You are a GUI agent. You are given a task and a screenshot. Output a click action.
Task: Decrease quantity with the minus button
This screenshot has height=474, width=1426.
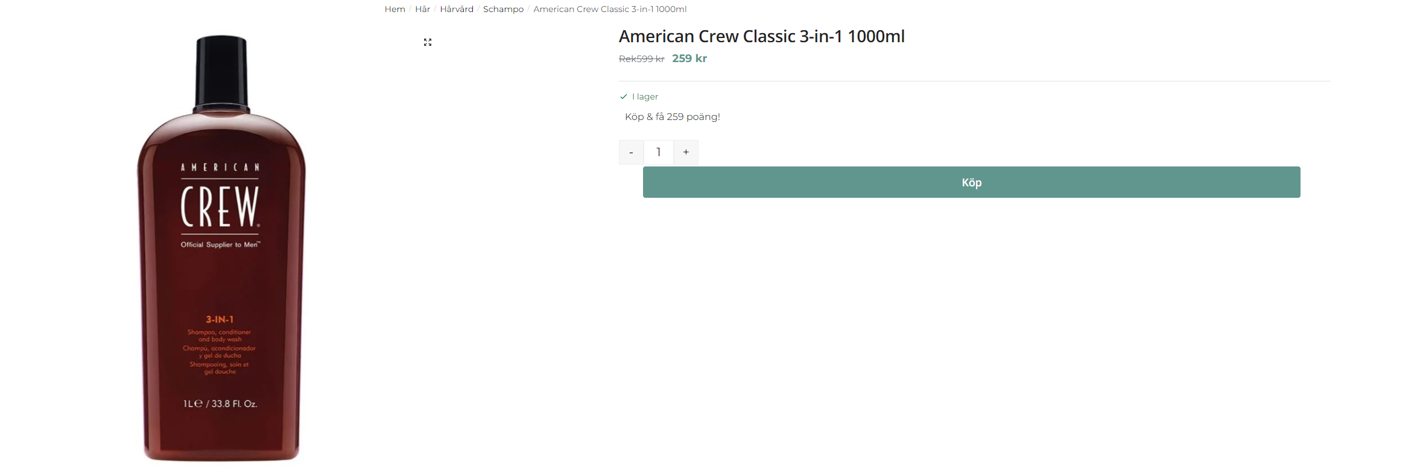click(631, 152)
